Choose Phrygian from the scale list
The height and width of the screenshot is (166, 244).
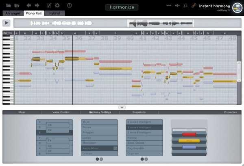(x=98, y=133)
